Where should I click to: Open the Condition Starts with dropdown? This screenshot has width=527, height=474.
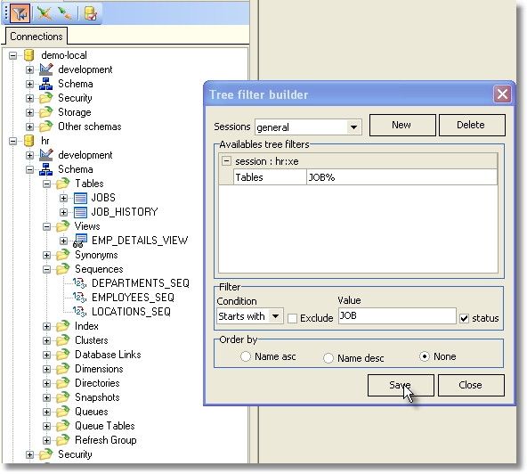(276, 316)
